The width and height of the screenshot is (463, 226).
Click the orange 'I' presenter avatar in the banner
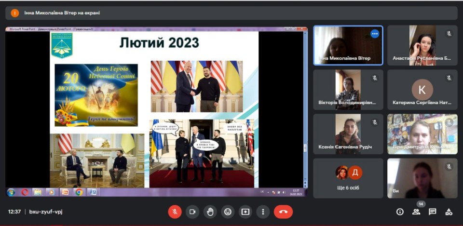click(x=15, y=13)
